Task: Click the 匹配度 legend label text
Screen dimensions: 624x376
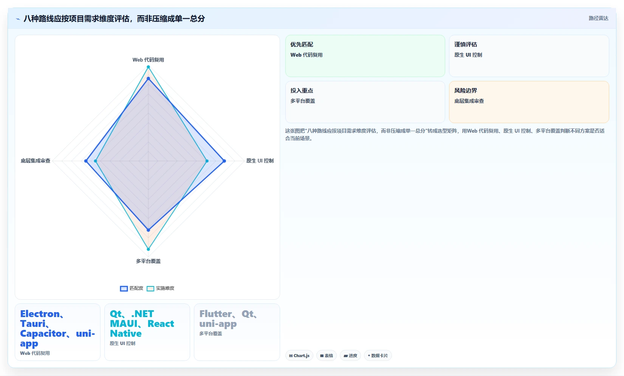Action: tap(136, 288)
